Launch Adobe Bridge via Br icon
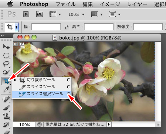The image size is (166, 134). click(x=26, y=14)
